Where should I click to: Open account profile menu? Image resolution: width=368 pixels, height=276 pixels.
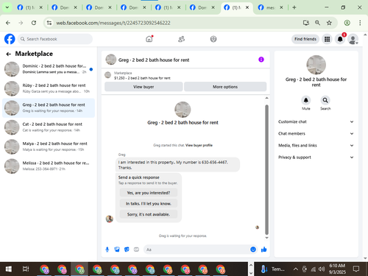[353, 39]
